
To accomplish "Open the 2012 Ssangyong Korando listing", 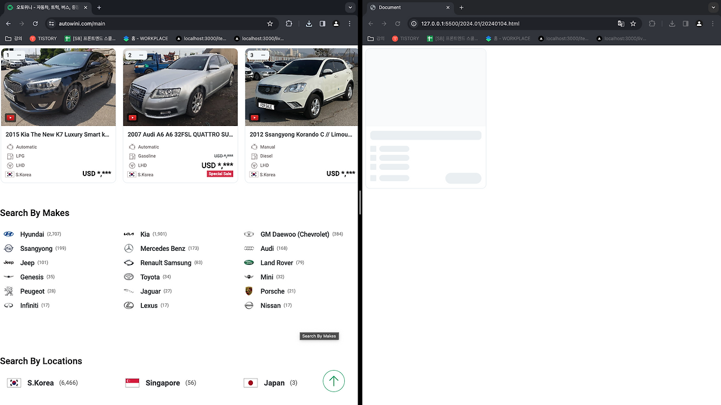I will point(301,134).
